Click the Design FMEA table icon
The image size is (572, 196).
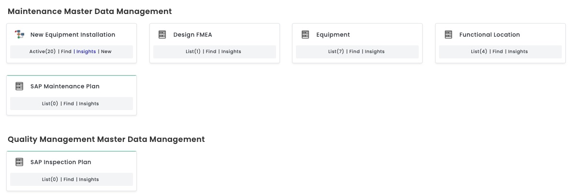coord(162,35)
